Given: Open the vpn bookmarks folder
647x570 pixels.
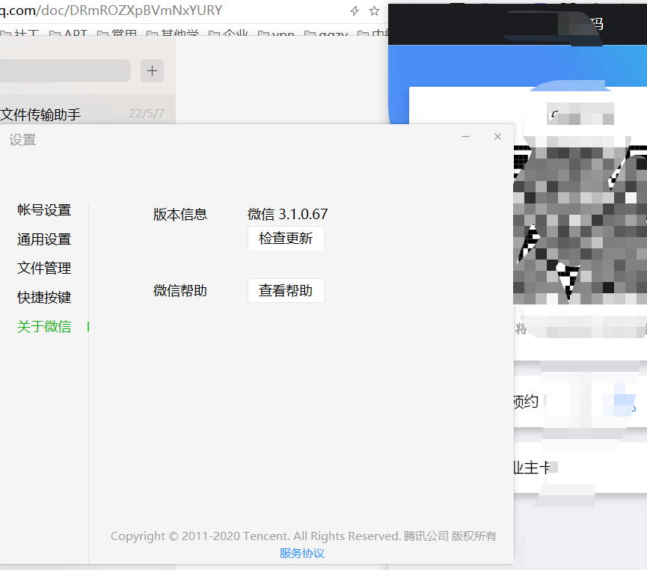Looking at the screenshot, I should point(276,33).
